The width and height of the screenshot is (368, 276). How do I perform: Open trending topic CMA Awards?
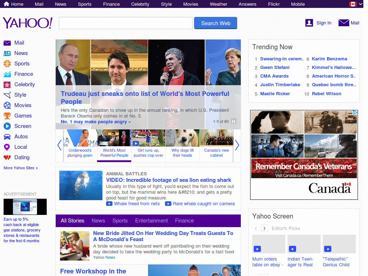[274, 76]
